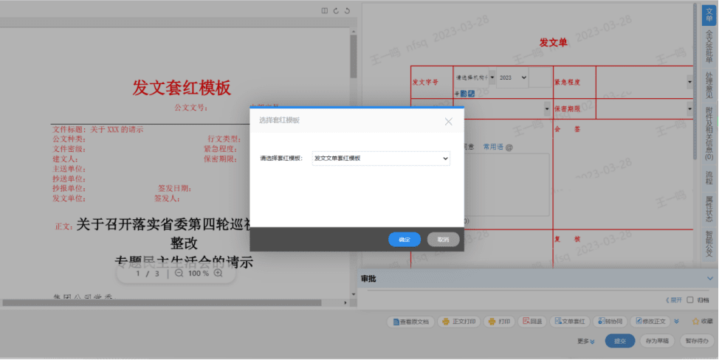Click the opinion text area below 常用语
719x360 pixels.
(506, 184)
